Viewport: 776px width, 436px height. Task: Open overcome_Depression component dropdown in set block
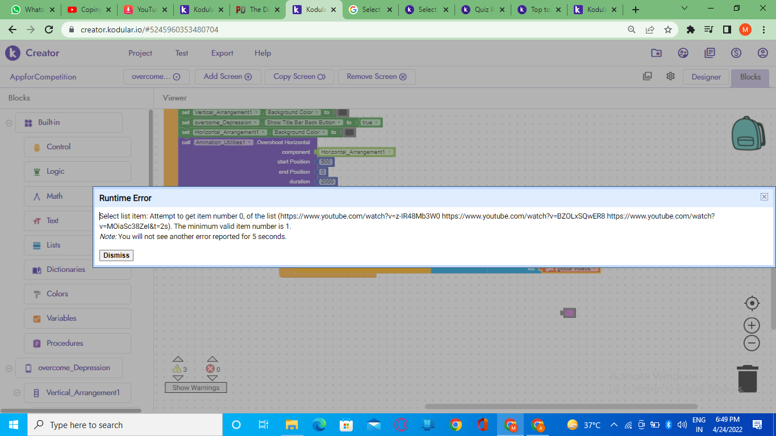pyautogui.click(x=227, y=123)
